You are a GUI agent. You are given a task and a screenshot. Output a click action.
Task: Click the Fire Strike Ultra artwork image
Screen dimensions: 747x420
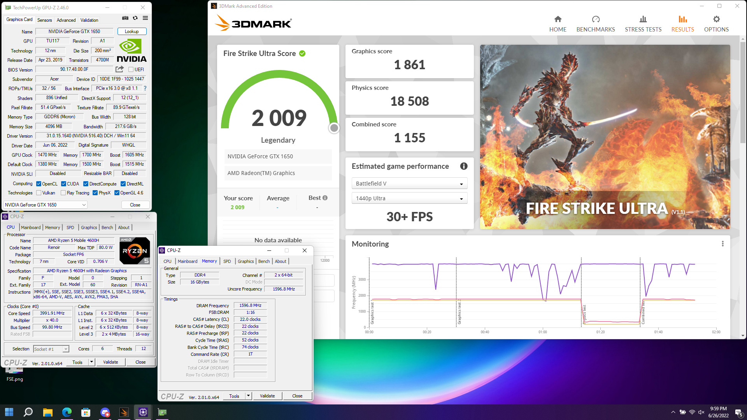(x=605, y=136)
